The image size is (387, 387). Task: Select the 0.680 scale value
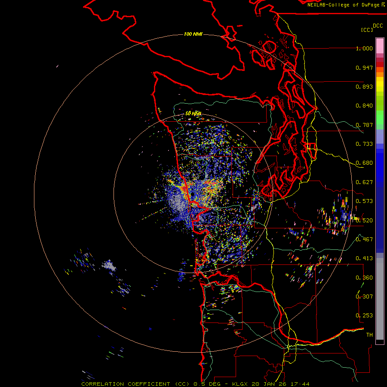point(364,163)
